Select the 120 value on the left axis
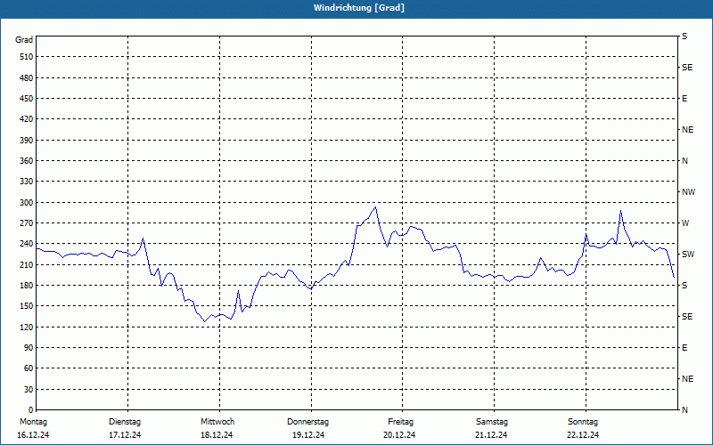Image resolution: width=713 pixels, height=445 pixels. (x=27, y=327)
